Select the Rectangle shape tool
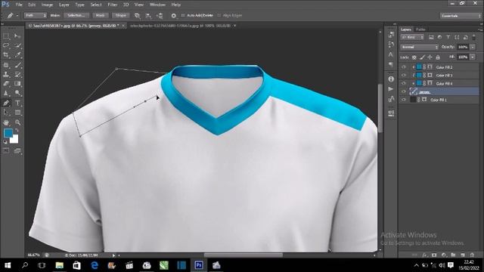The image size is (484, 272). (x=17, y=113)
